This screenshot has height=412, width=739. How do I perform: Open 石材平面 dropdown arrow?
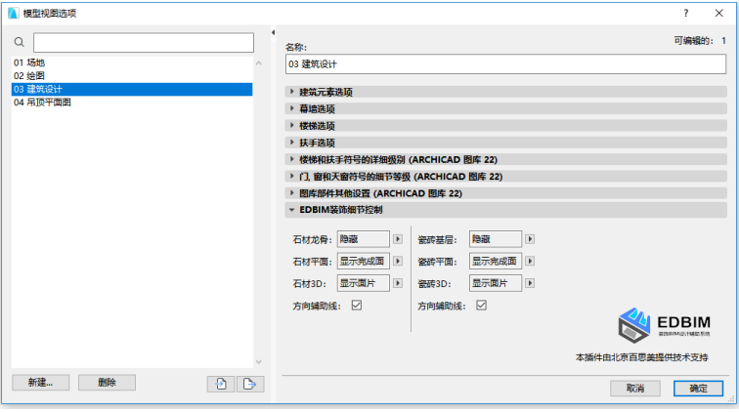tap(398, 261)
